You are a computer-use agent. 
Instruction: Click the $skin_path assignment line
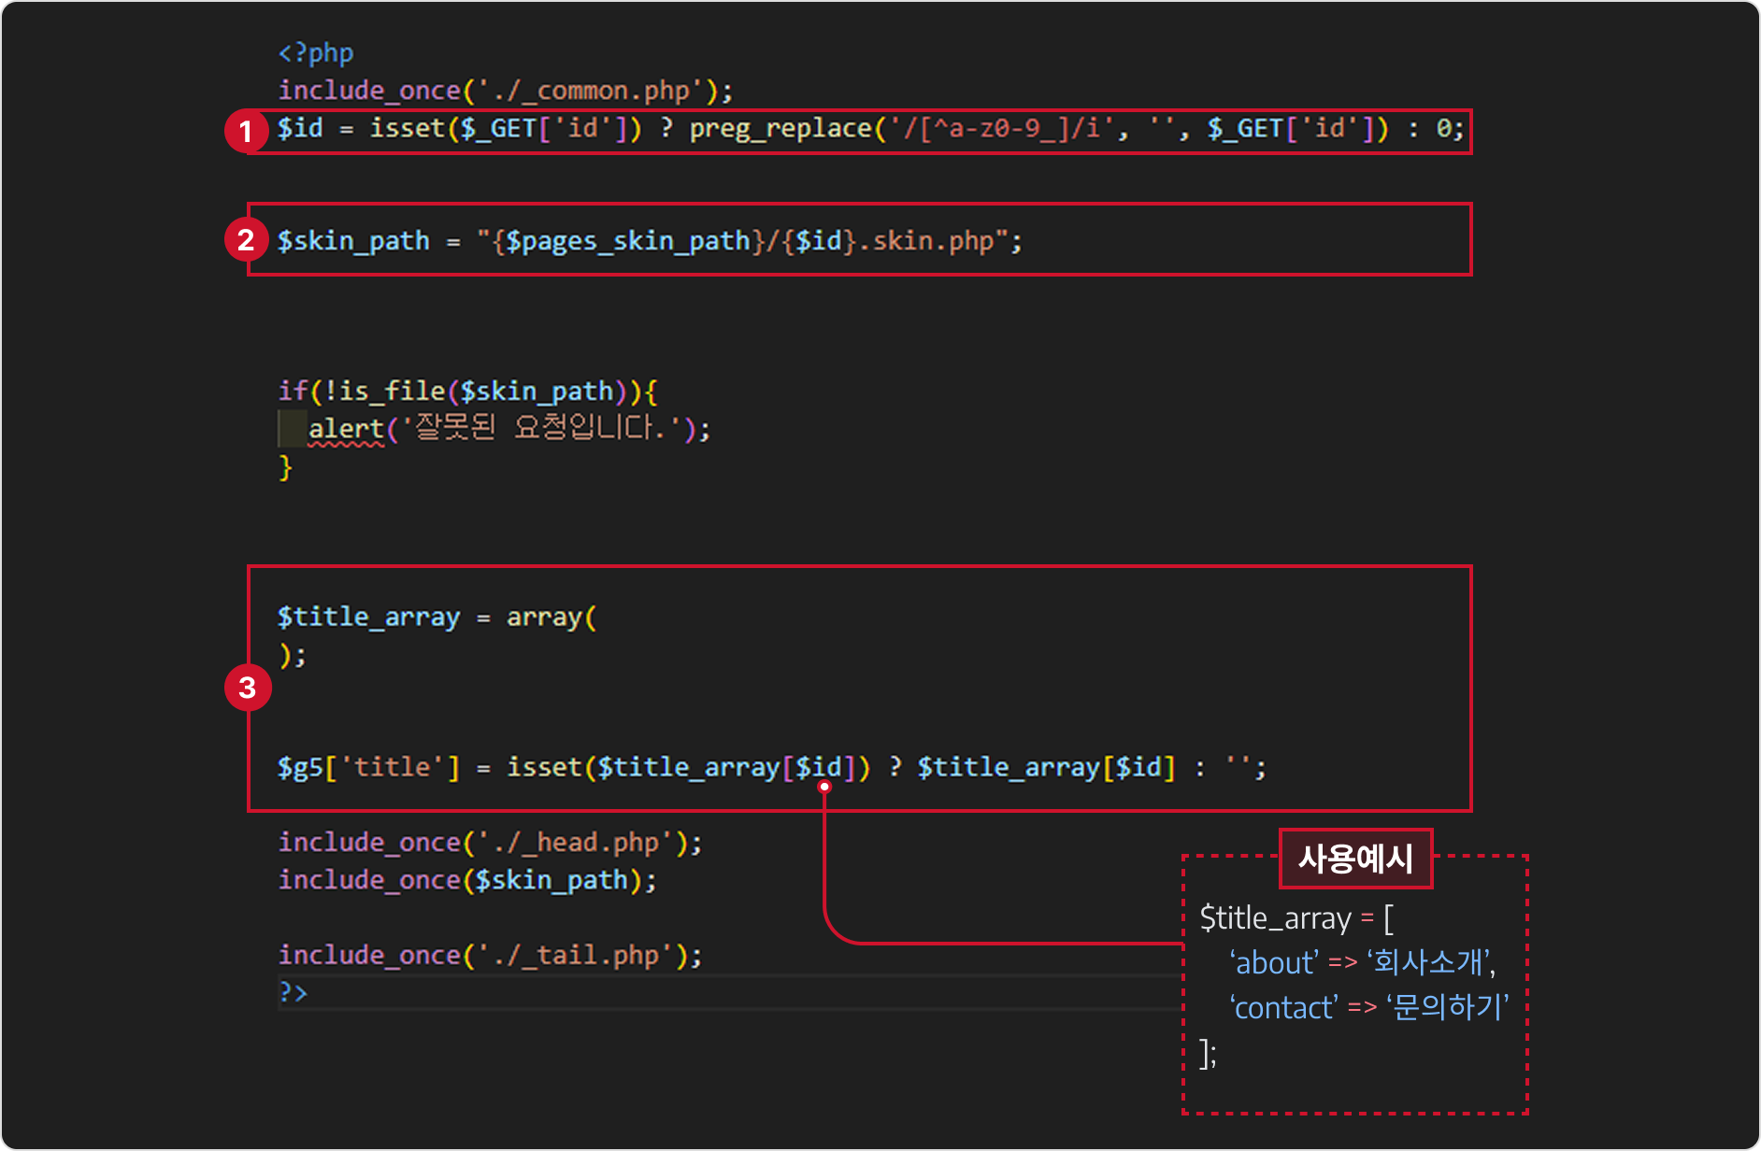tap(650, 241)
